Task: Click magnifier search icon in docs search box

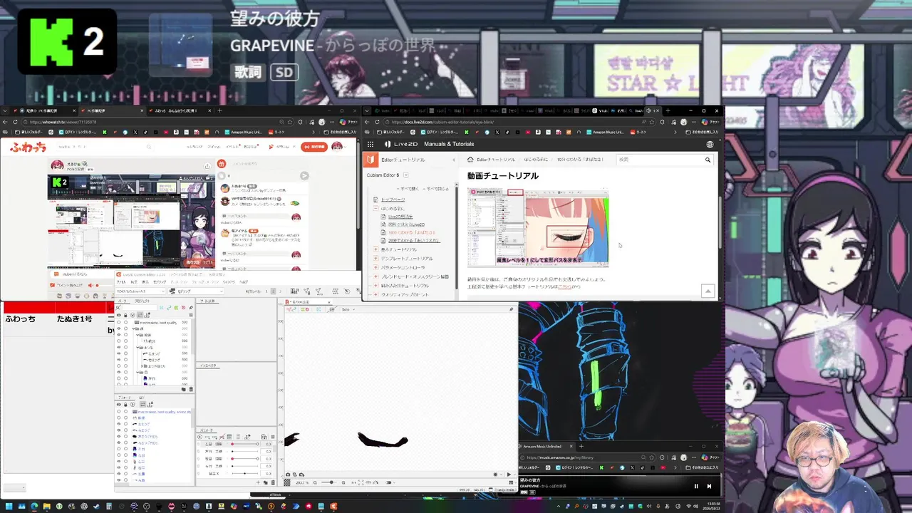Action: (x=708, y=160)
